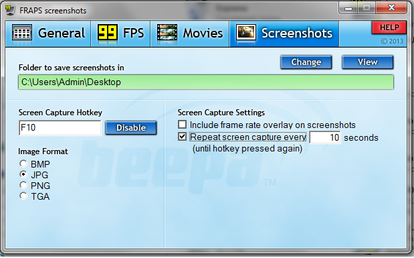Switch to the FPS tab
The width and height of the screenshot is (414, 258).
(x=120, y=34)
